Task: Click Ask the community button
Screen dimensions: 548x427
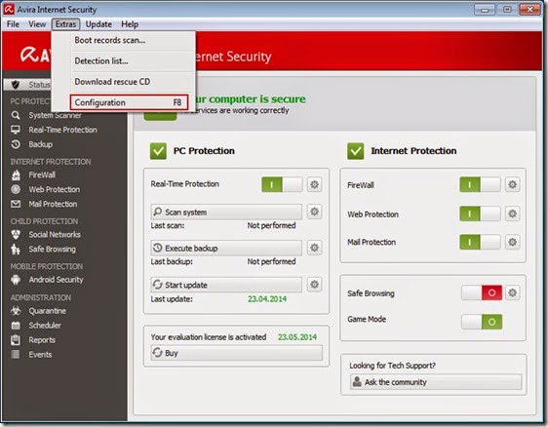Action: tap(436, 382)
